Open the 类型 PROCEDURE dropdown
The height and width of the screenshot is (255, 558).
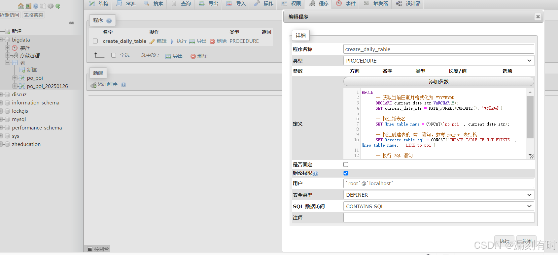coord(438,61)
